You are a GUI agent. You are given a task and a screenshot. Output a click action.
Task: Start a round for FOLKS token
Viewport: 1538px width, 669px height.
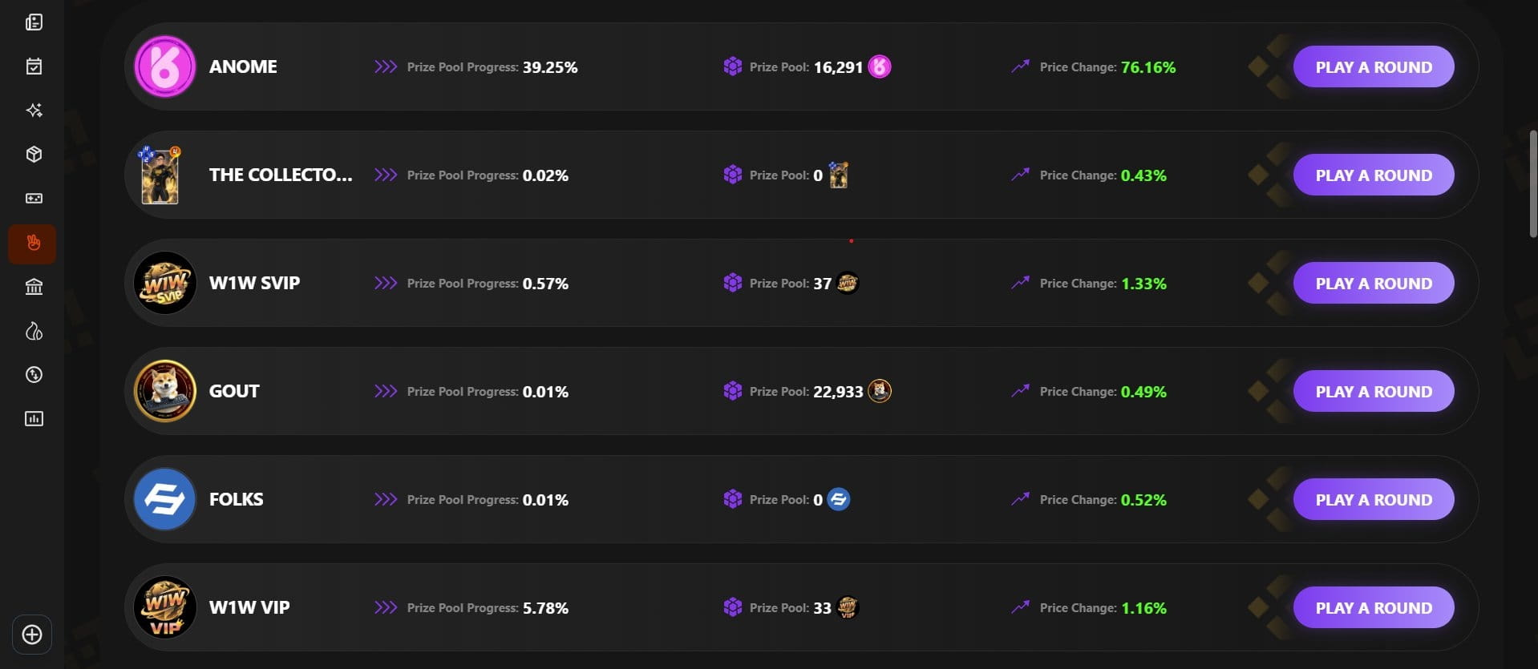1373,500
